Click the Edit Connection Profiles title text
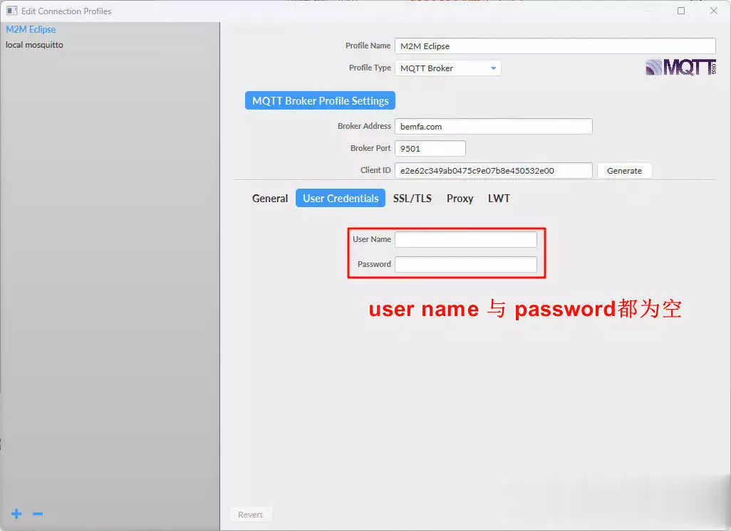731x531 pixels. 66,11
